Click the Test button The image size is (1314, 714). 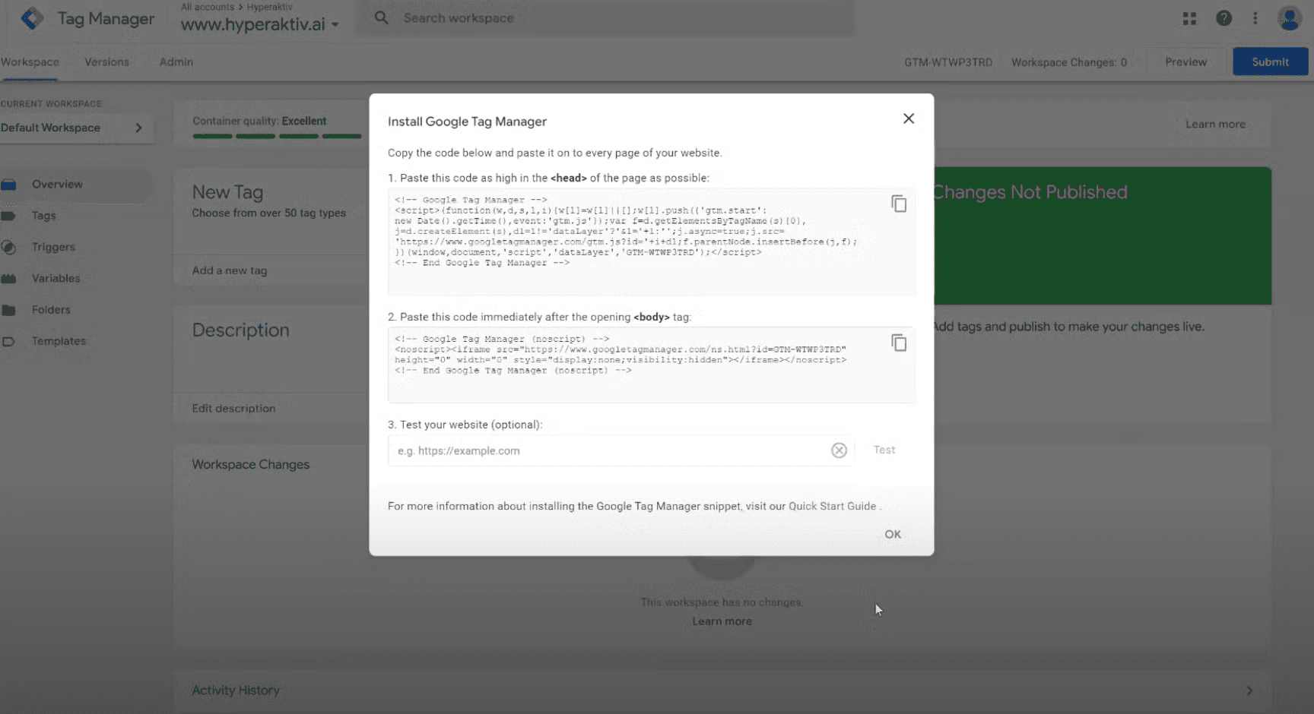click(x=884, y=450)
